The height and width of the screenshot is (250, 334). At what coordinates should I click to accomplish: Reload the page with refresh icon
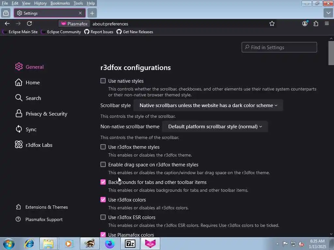[x=29, y=23]
